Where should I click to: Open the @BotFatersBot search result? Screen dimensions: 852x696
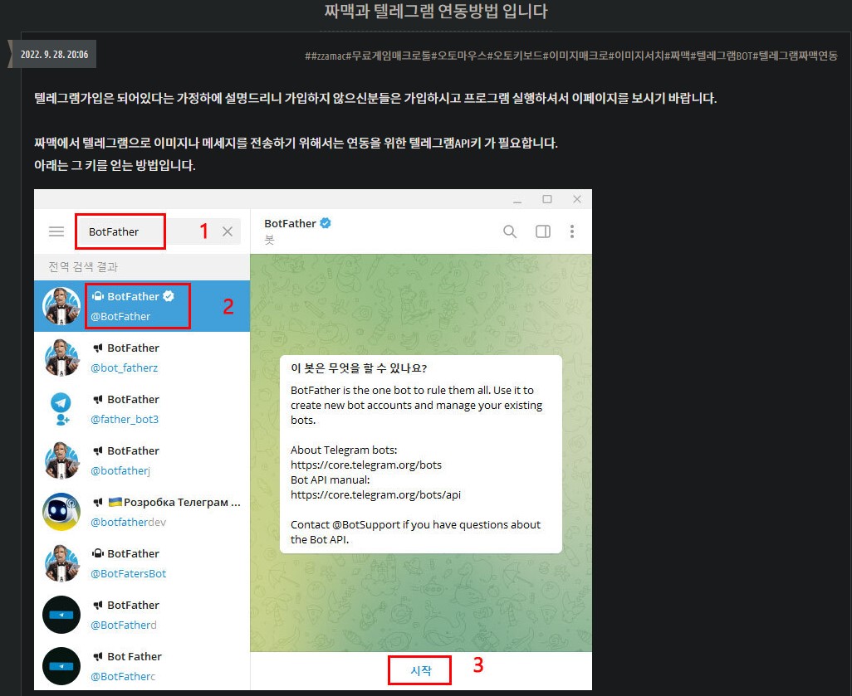tap(142, 563)
